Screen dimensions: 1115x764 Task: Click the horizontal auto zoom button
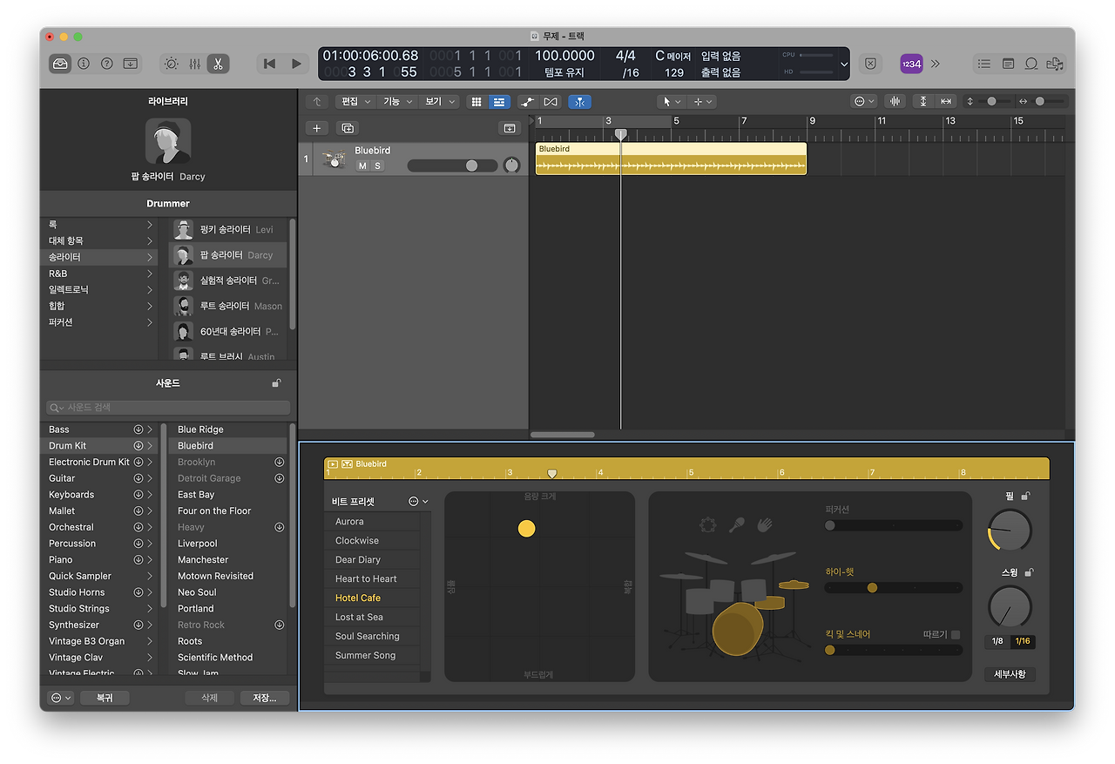click(946, 102)
